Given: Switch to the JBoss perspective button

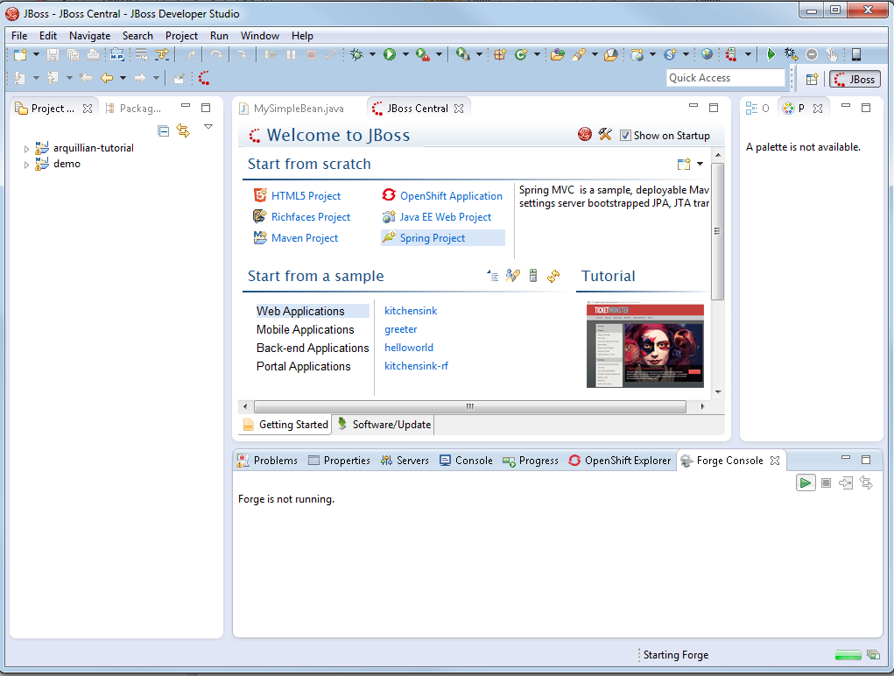Looking at the screenshot, I should point(855,79).
